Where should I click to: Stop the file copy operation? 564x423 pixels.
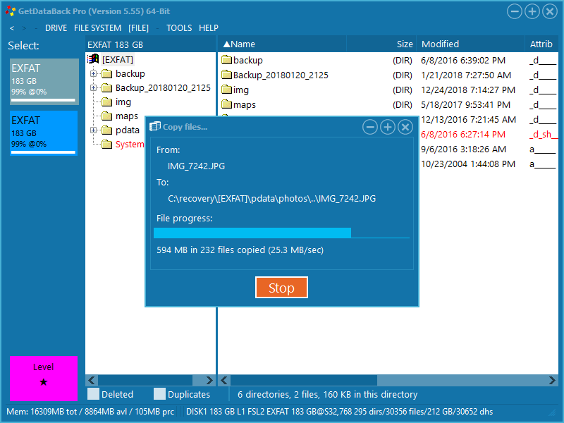(x=281, y=288)
